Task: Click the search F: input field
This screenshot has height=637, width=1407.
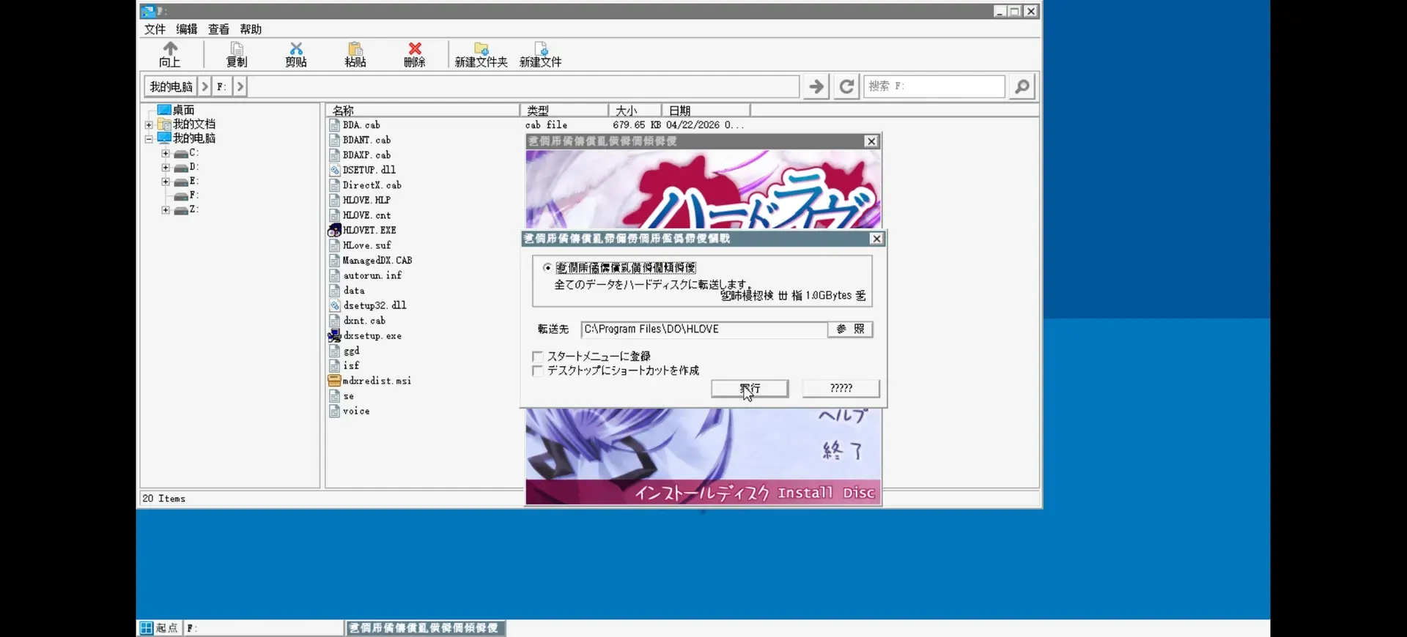Action: 934,86
